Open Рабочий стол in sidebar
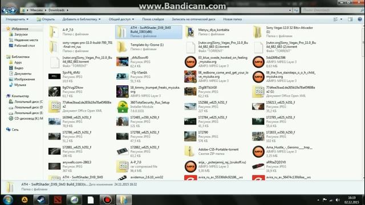Viewport: 365px width, 205px height. [x=25, y=46]
